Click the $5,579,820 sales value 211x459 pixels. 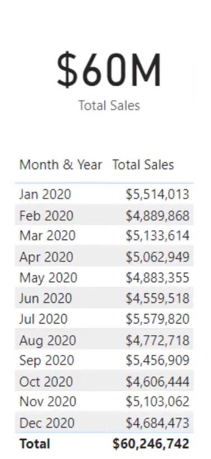157,319
